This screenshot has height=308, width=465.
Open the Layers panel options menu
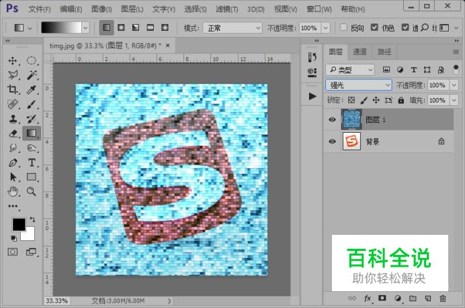pos(456,52)
